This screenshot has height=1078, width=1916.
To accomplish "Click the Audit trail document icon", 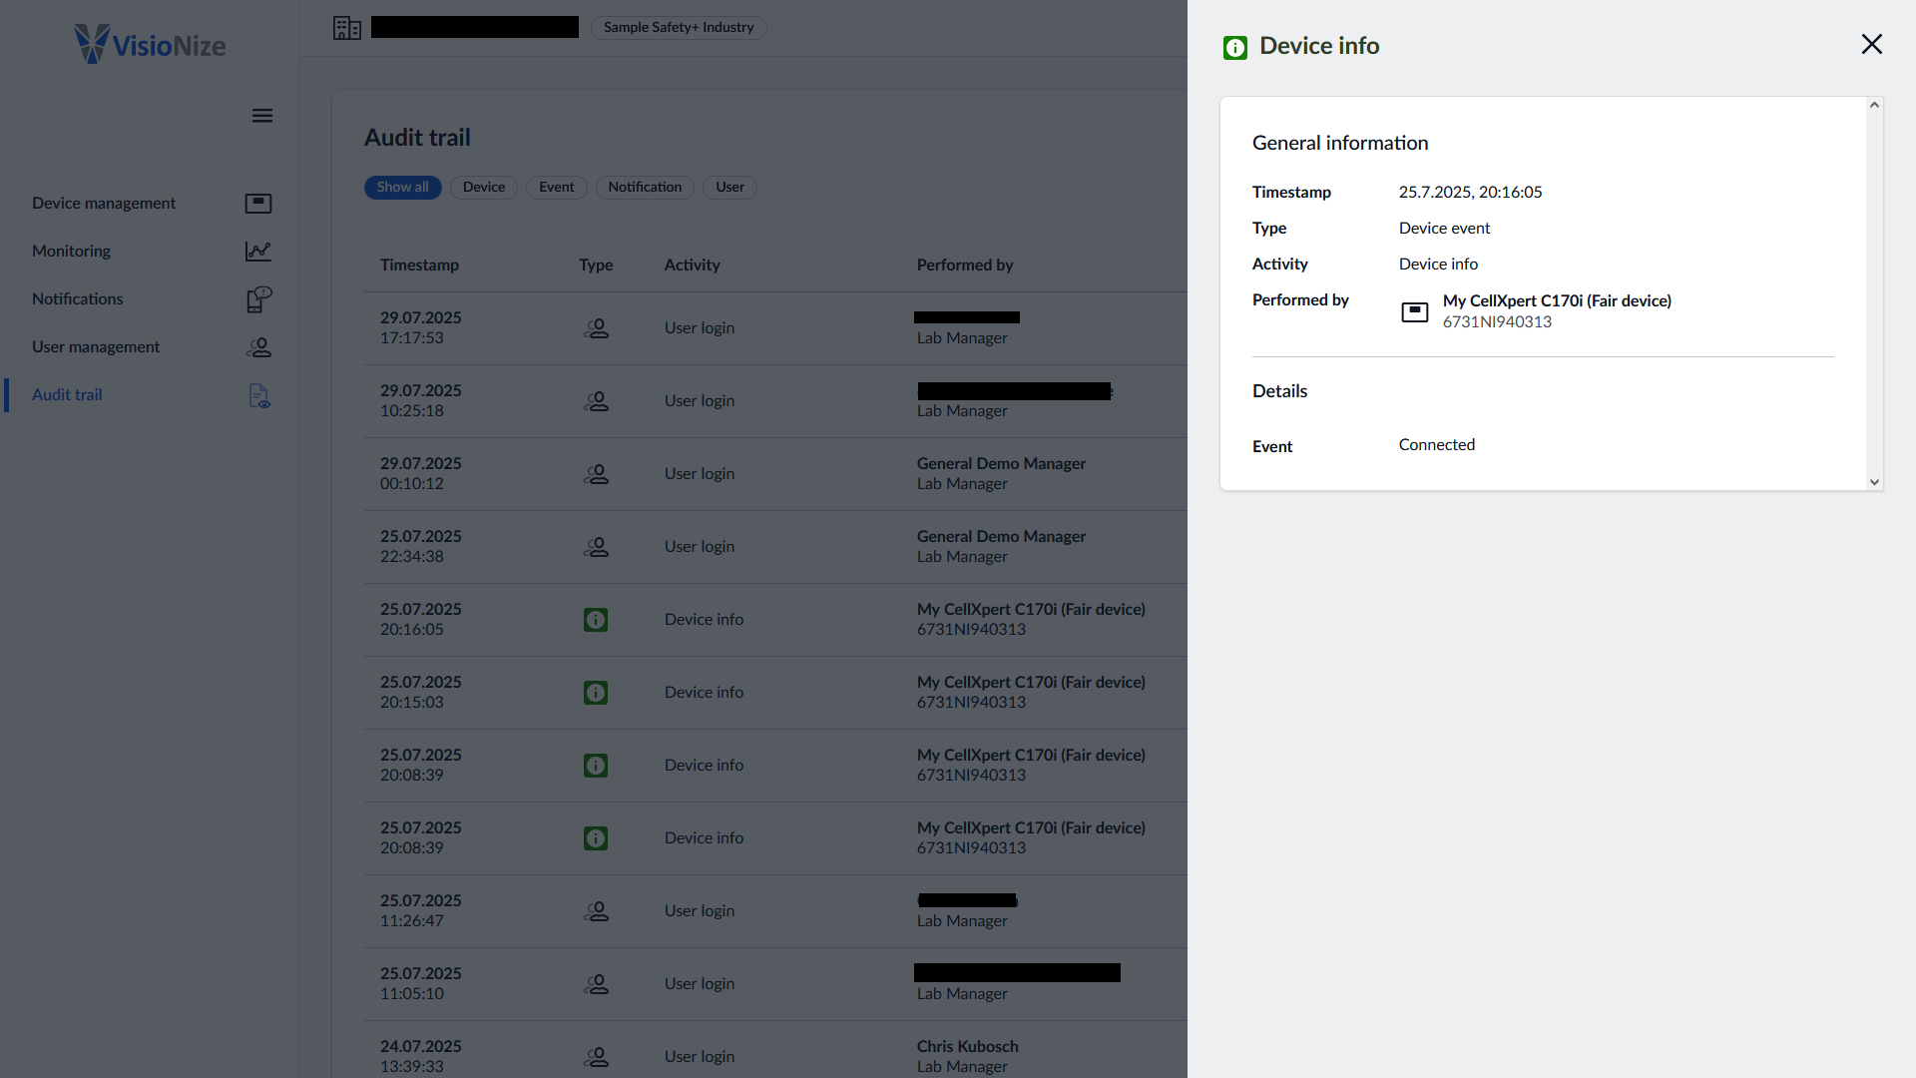I will [x=257, y=396].
